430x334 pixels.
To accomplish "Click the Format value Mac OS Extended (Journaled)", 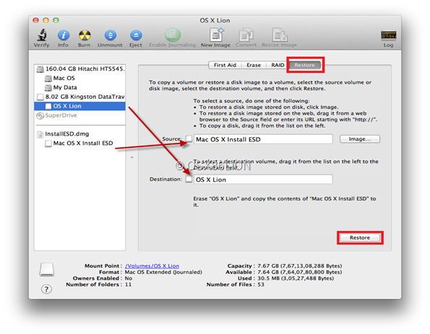I will tap(163, 272).
